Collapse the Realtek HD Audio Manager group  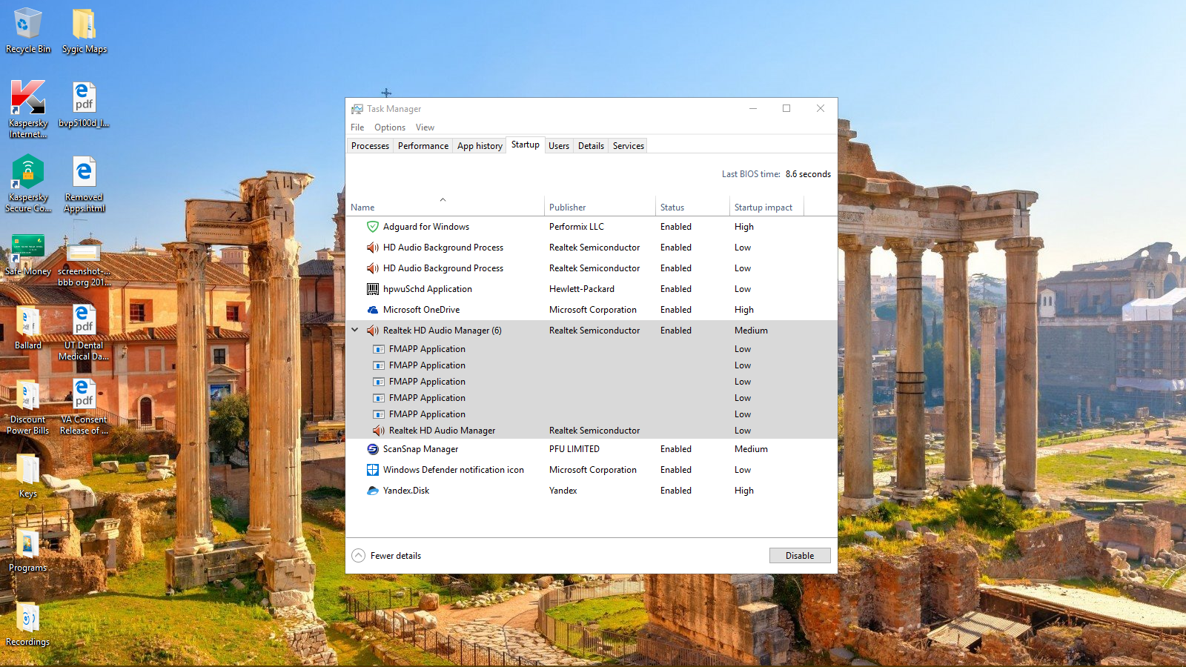355,331
